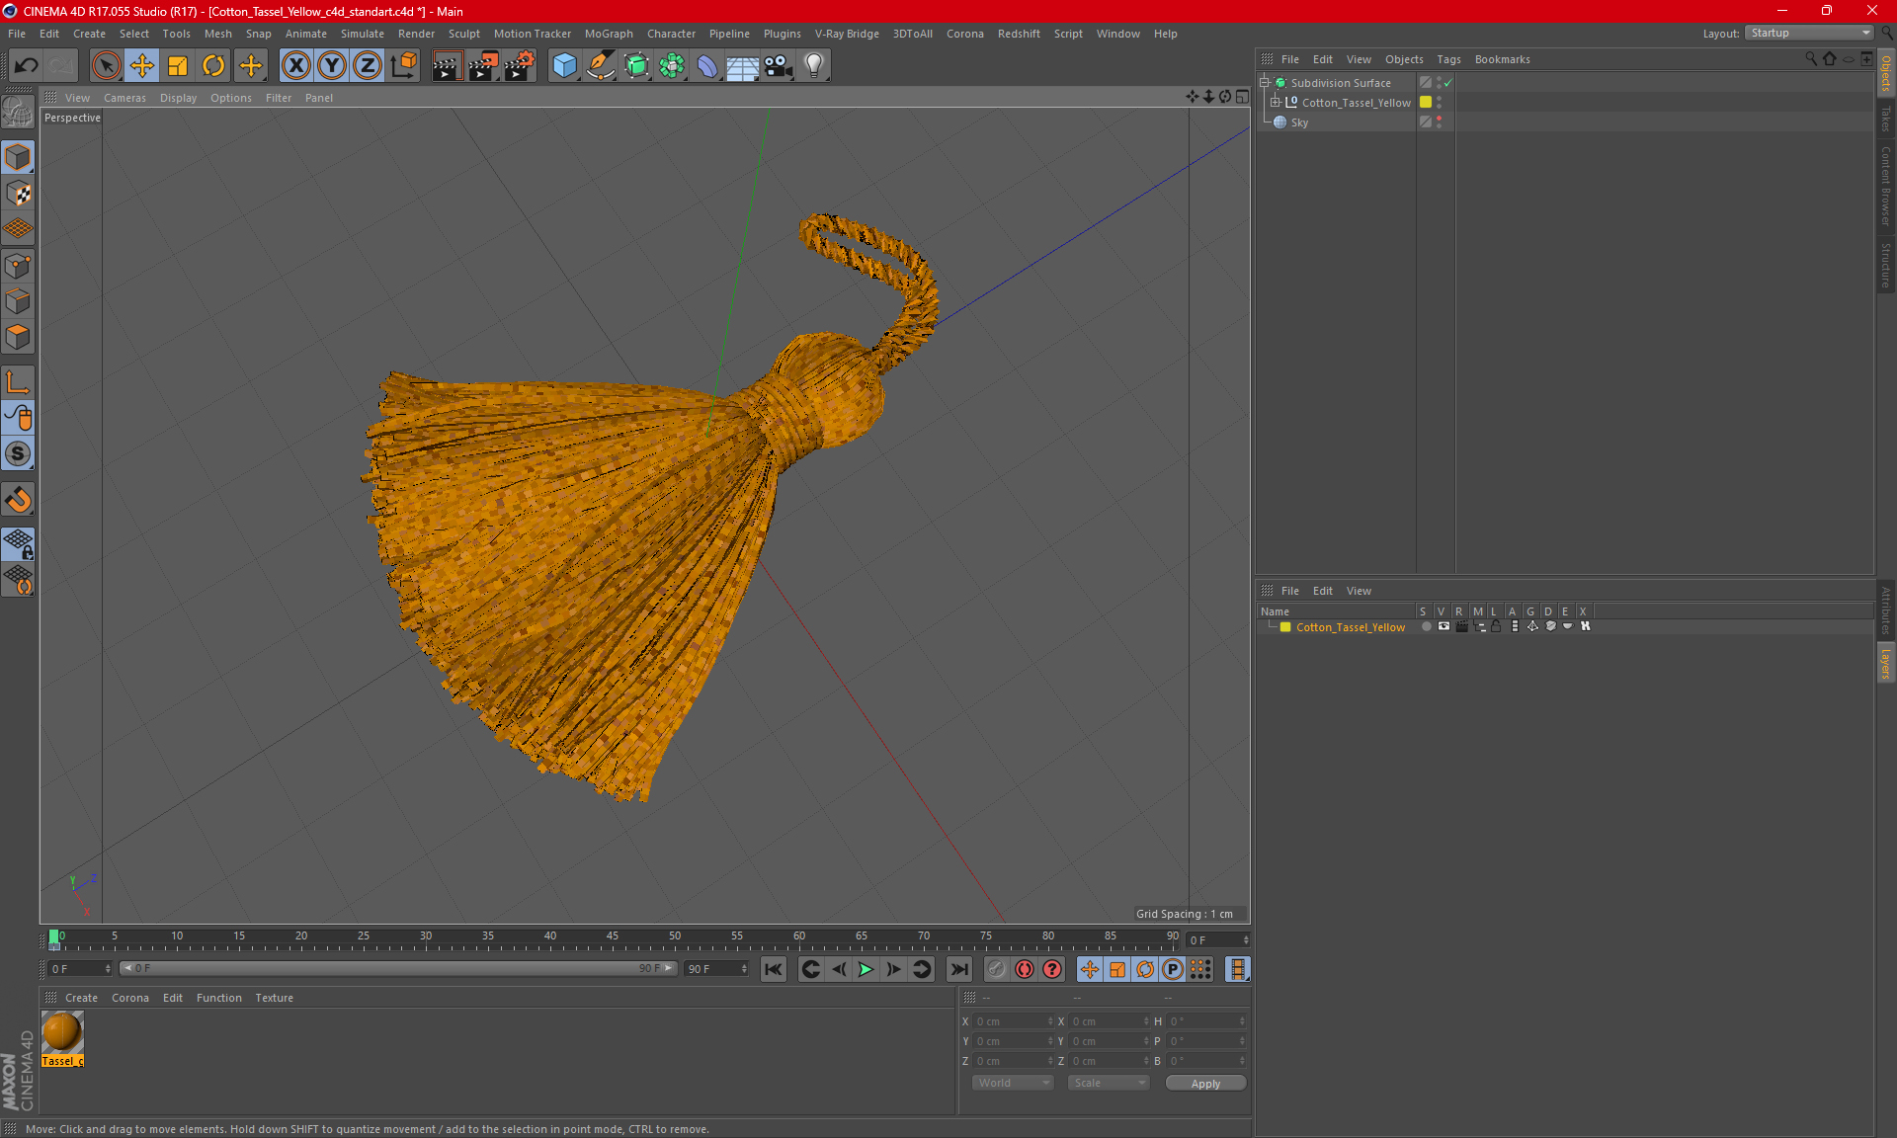Click the Enable Axis L-shaped icon

18,382
